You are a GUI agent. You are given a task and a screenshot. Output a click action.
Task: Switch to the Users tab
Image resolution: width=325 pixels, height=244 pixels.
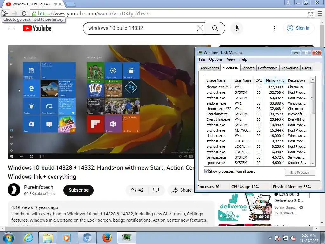[306, 68]
